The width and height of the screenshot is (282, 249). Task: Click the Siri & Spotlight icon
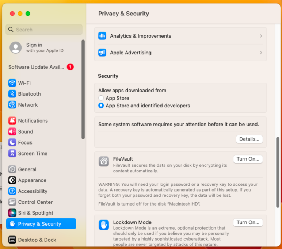(x=12, y=213)
